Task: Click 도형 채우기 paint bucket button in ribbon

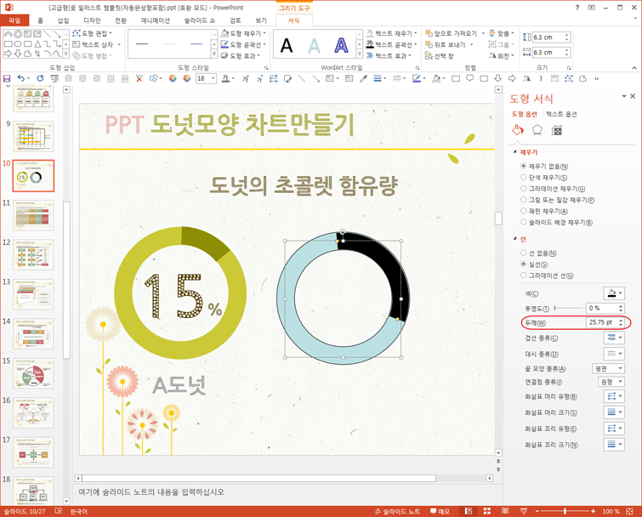Action: (x=243, y=33)
